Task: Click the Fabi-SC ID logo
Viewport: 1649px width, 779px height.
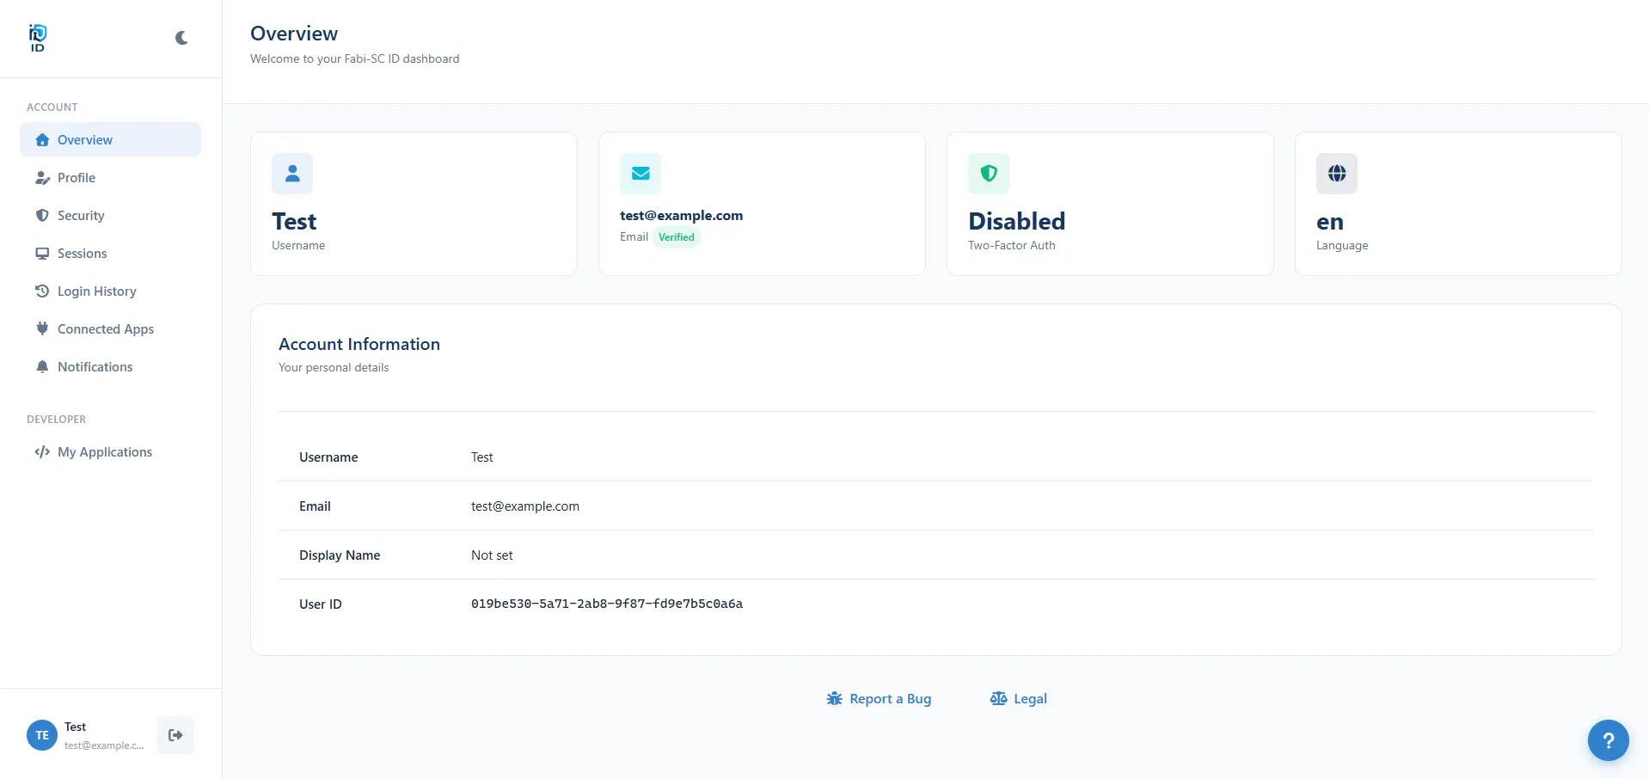Action: click(x=38, y=38)
